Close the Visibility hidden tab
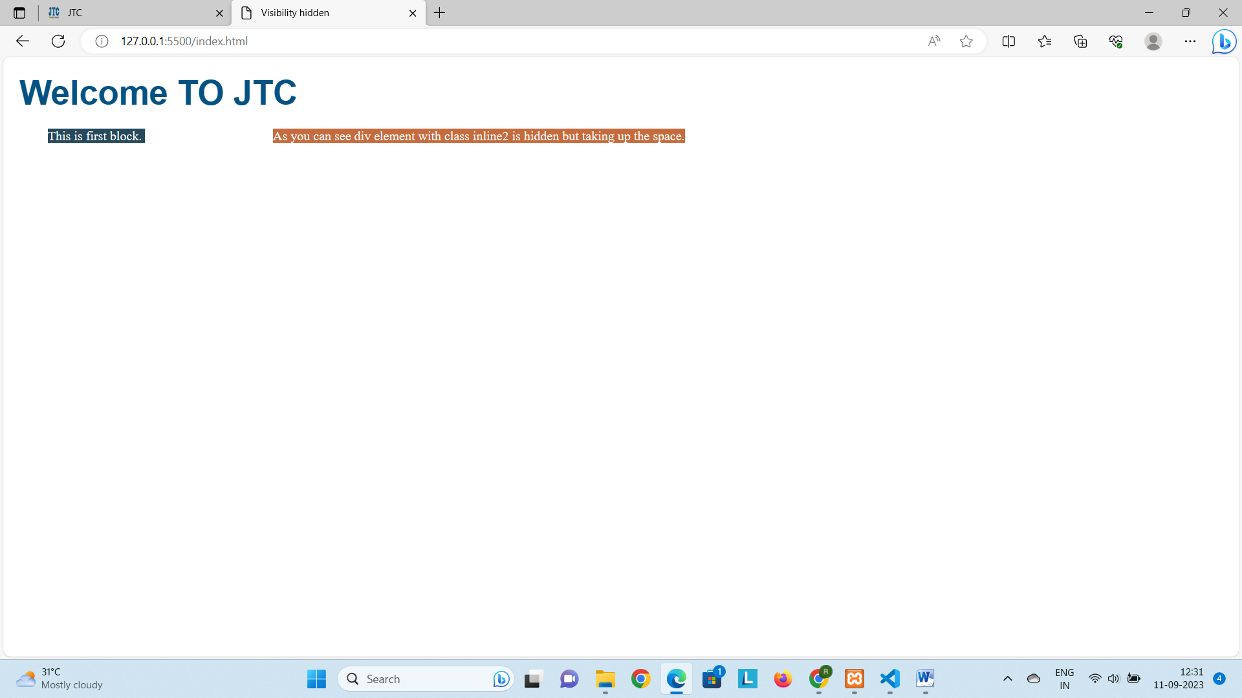Screen dimensions: 1242x698 (x=413, y=13)
